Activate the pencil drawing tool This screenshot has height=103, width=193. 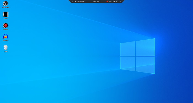tap(117, 1)
